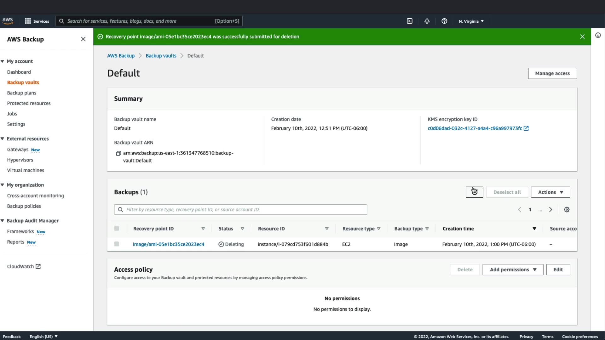Open the info panel icon

[598, 35]
